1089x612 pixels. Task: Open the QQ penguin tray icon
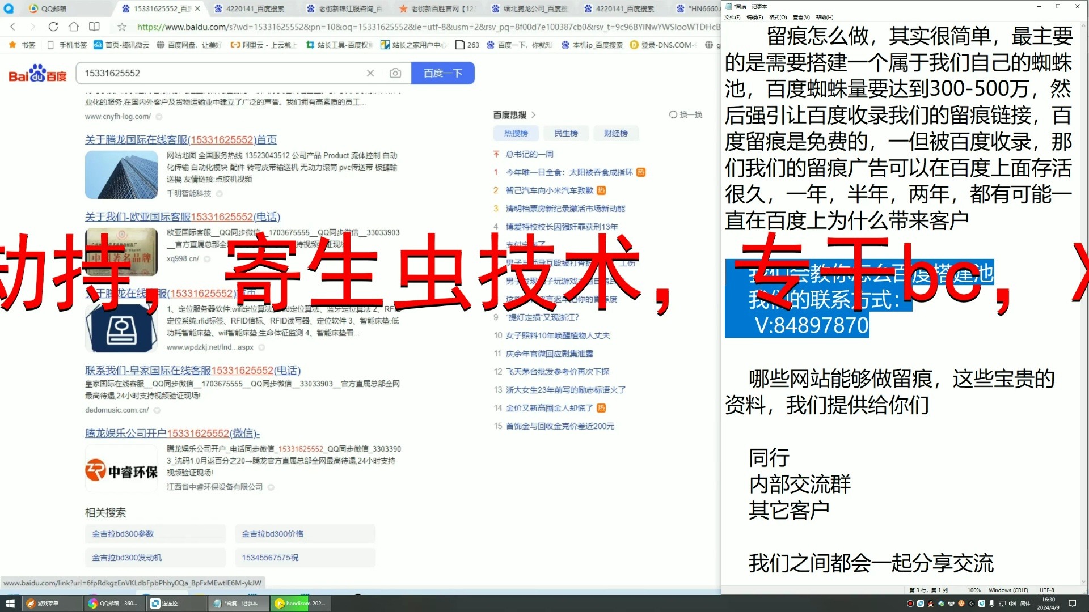pos(931,603)
